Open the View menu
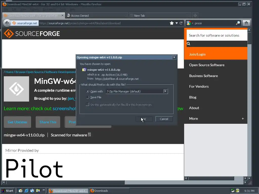This screenshot has width=259, height=194. click(23, 9)
